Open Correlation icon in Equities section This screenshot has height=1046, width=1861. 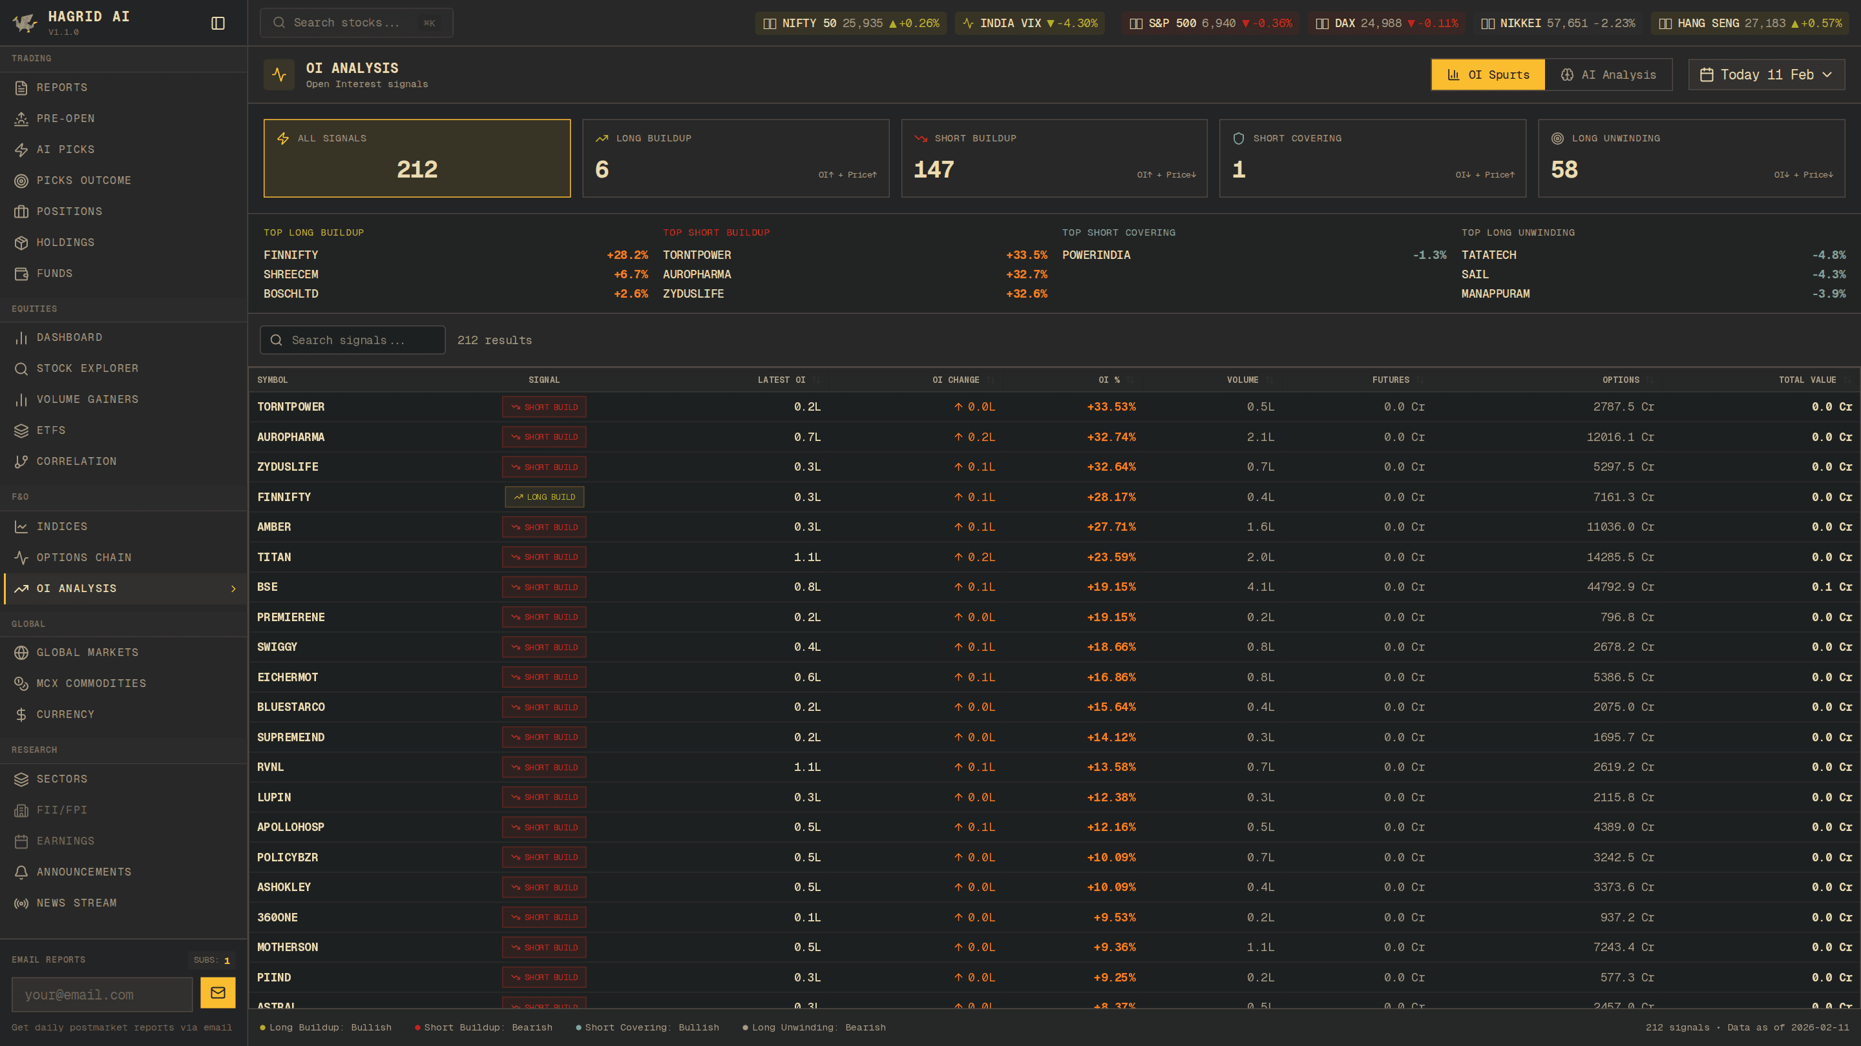pyautogui.click(x=21, y=461)
